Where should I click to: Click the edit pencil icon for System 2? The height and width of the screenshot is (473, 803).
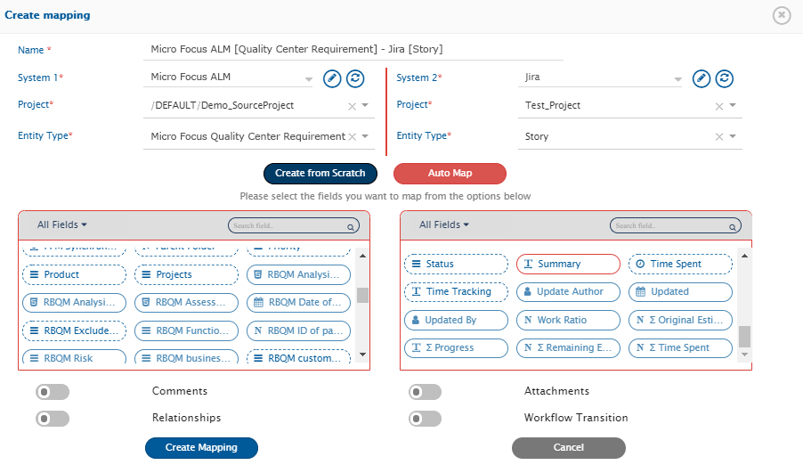702,78
